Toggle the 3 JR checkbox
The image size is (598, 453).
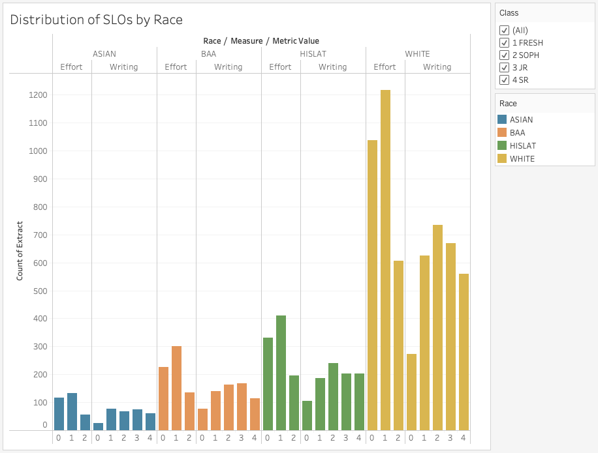pyautogui.click(x=504, y=68)
